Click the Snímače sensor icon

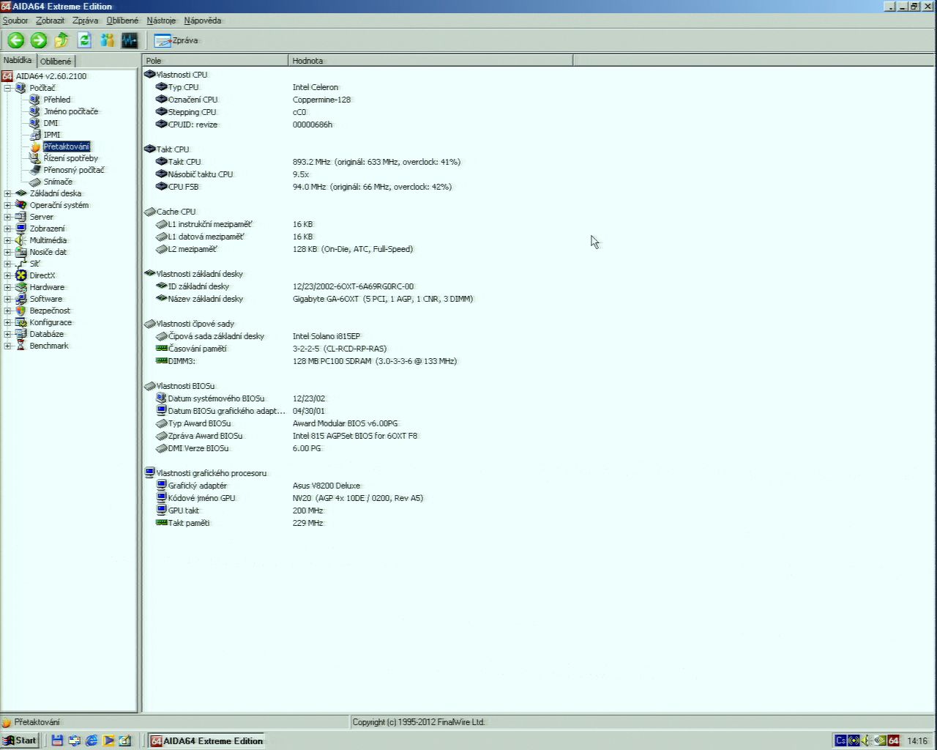[x=35, y=182]
